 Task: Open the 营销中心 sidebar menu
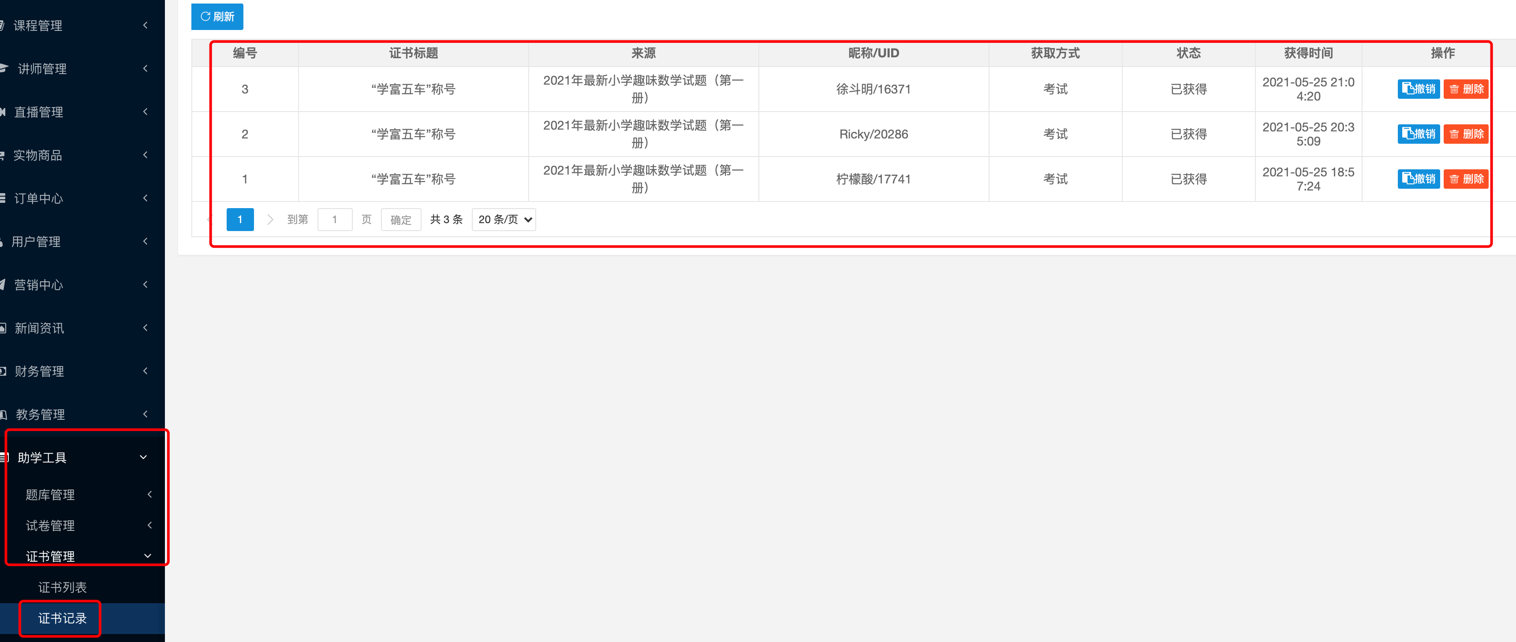click(82, 285)
